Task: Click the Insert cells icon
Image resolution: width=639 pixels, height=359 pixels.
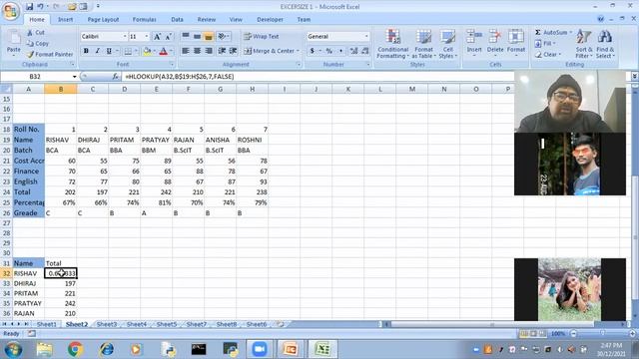Action: click(474, 38)
